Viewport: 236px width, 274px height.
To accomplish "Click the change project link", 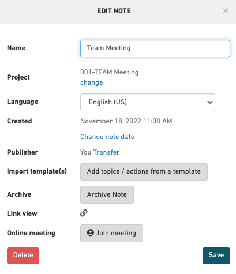I will (92, 82).
